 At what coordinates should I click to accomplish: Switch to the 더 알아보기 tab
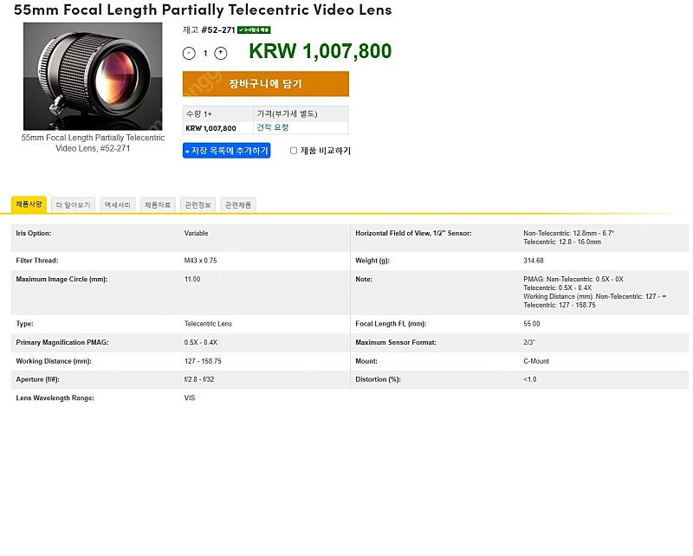pos(73,205)
